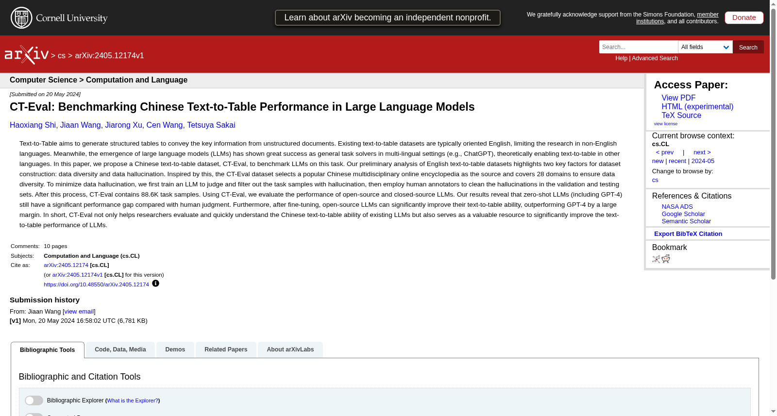Open the Semantic Scholar link
This screenshot has height=416, width=777.
point(686,221)
